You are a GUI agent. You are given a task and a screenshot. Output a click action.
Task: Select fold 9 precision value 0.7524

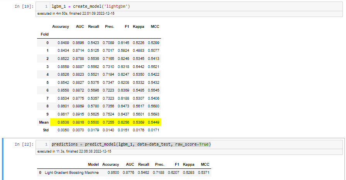coord(109,114)
